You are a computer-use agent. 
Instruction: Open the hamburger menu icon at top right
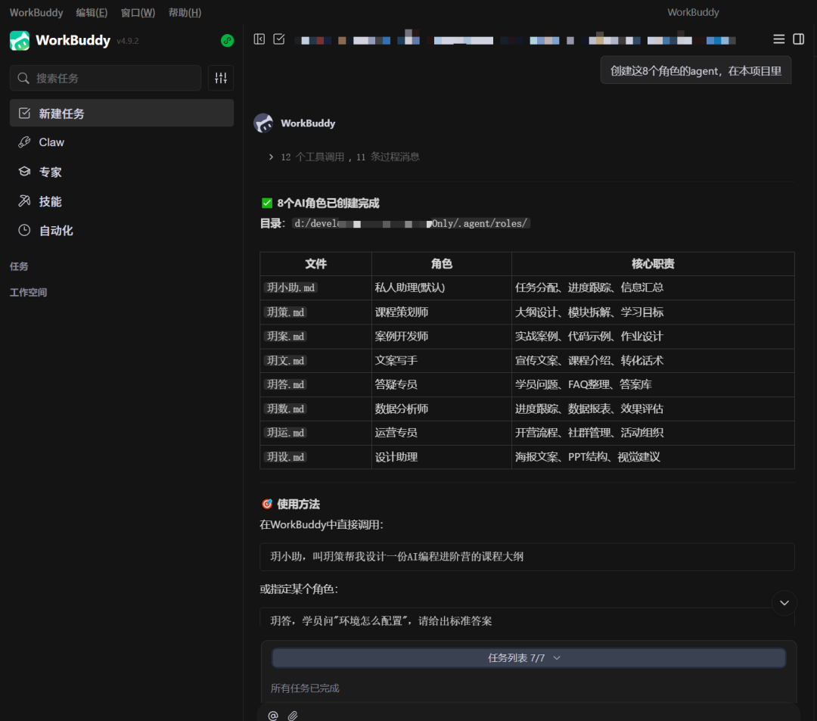[x=779, y=39]
